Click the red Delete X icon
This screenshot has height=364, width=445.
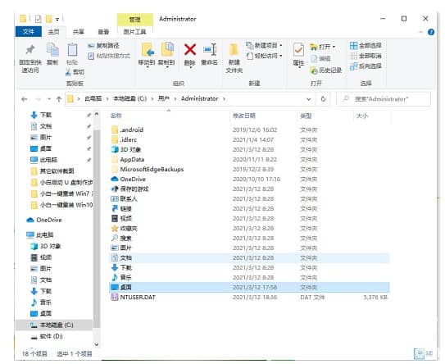point(190,50)
